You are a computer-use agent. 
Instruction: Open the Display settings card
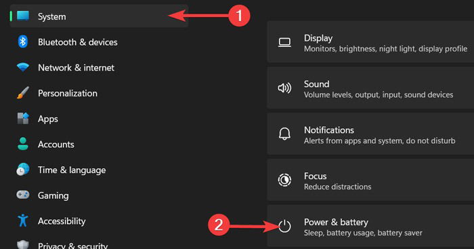coord(370,42)
